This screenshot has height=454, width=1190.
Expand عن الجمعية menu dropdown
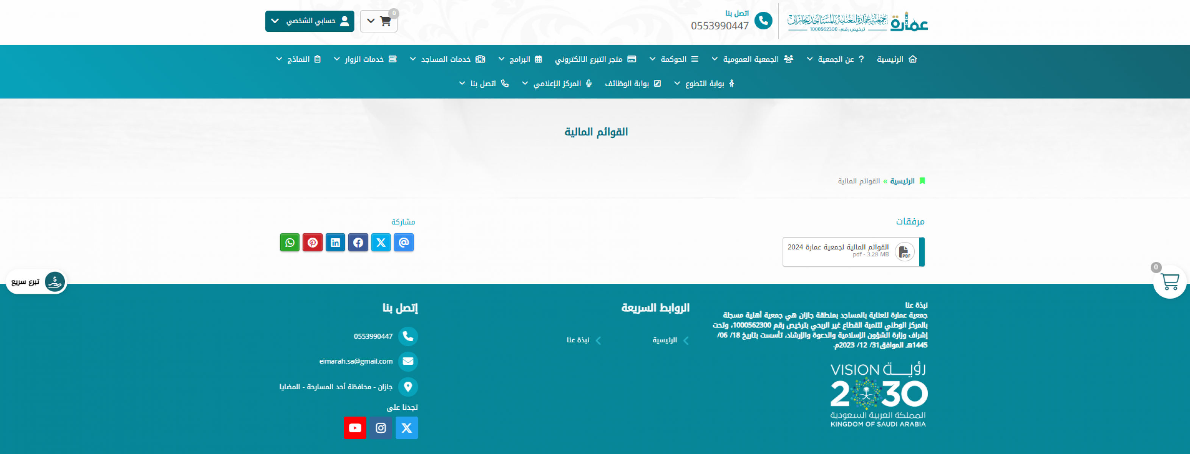coord(835,59)
